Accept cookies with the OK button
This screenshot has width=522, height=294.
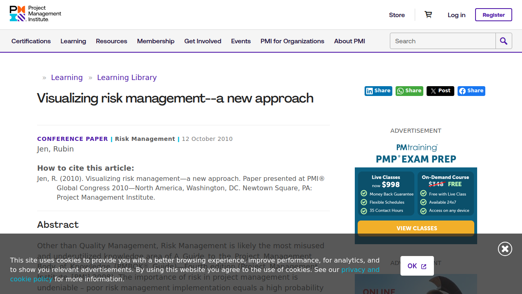click(417, 266)
